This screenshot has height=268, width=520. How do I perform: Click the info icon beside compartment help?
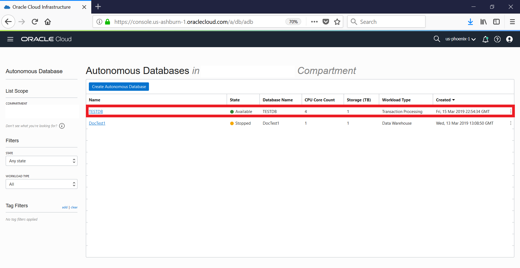point(62,126)
